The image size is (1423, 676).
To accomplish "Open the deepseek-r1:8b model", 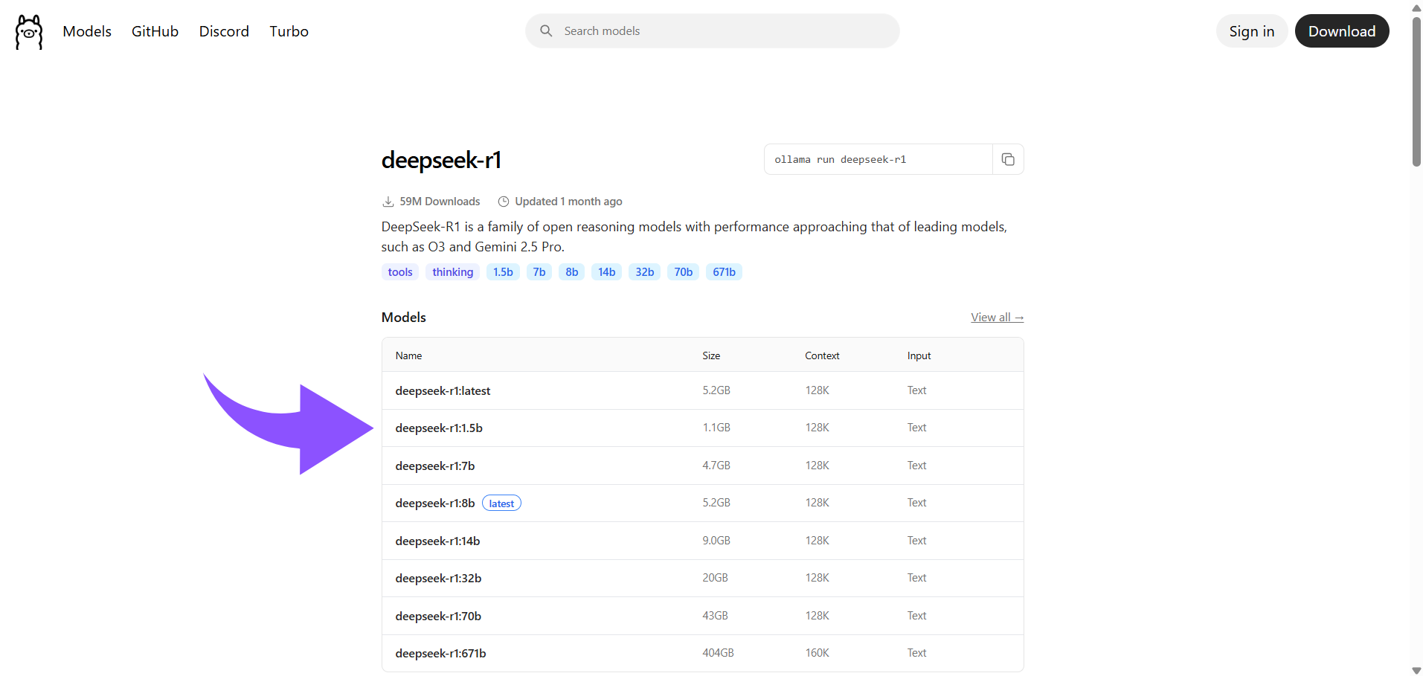I will click(435, 503).
